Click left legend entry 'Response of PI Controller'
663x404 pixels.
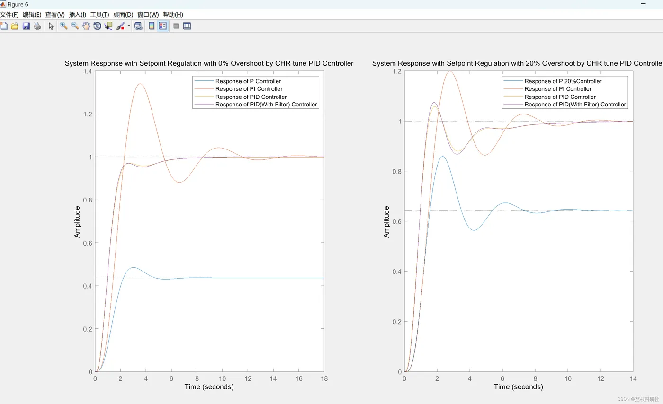point(249,89)
